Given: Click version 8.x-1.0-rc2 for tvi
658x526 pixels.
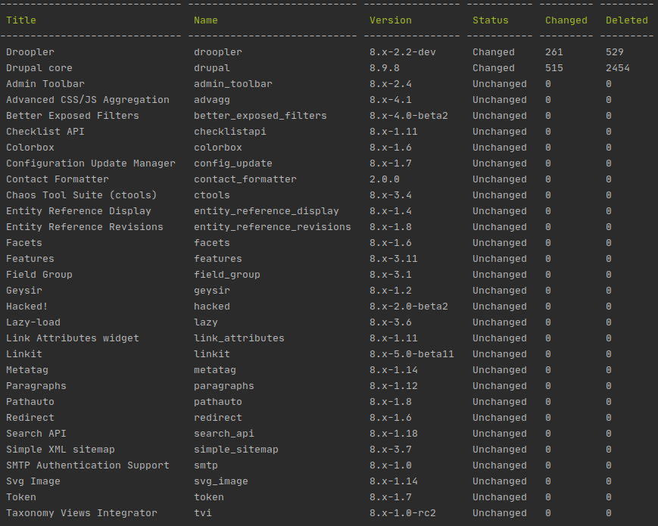Looking at the screenshot, I should (402, 514).
